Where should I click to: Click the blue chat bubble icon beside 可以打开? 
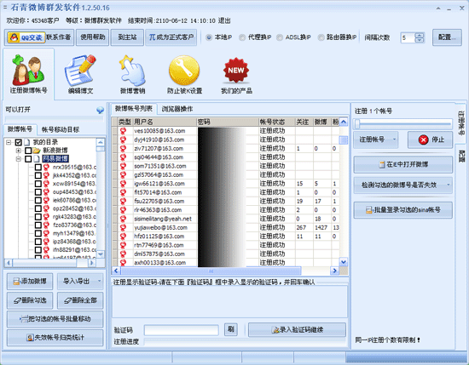pos(101,110)
